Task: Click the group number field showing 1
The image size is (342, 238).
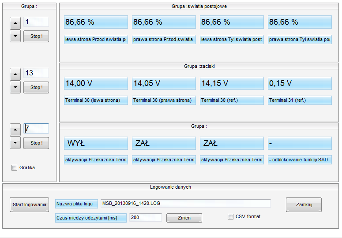Action: point(36,22)
